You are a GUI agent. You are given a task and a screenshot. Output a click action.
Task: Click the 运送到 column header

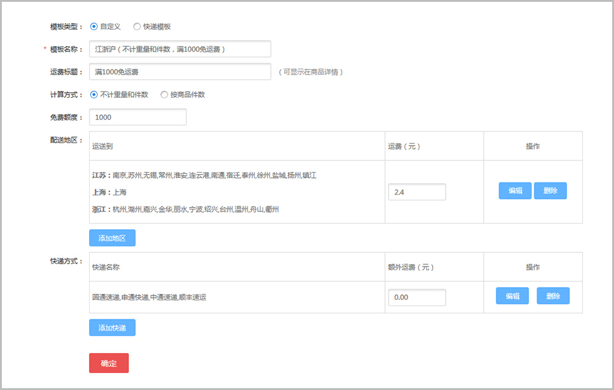point(103,146)
